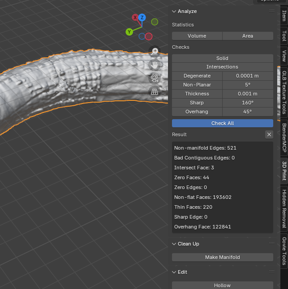The width and height of the screenshot is (288, 289).
Task: Calculate Area statistic
Action: click(x=248, y=36)
